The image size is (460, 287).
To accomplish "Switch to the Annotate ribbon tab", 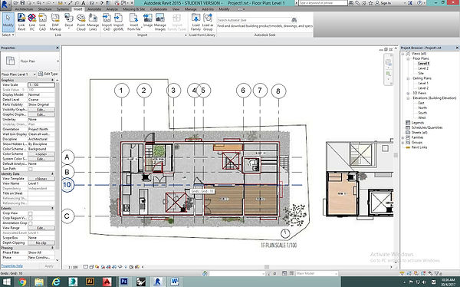I will tap(94, 9).
